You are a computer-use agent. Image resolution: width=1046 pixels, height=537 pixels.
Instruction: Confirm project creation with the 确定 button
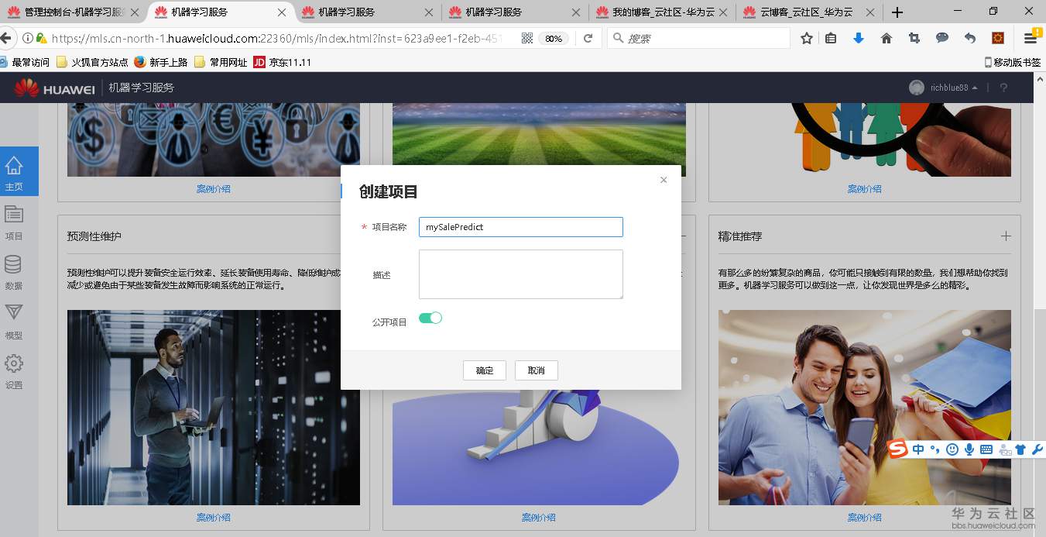click(484, 370)
